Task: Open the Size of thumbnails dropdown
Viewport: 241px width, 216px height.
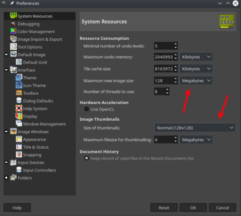Action: tap(195, 128)
